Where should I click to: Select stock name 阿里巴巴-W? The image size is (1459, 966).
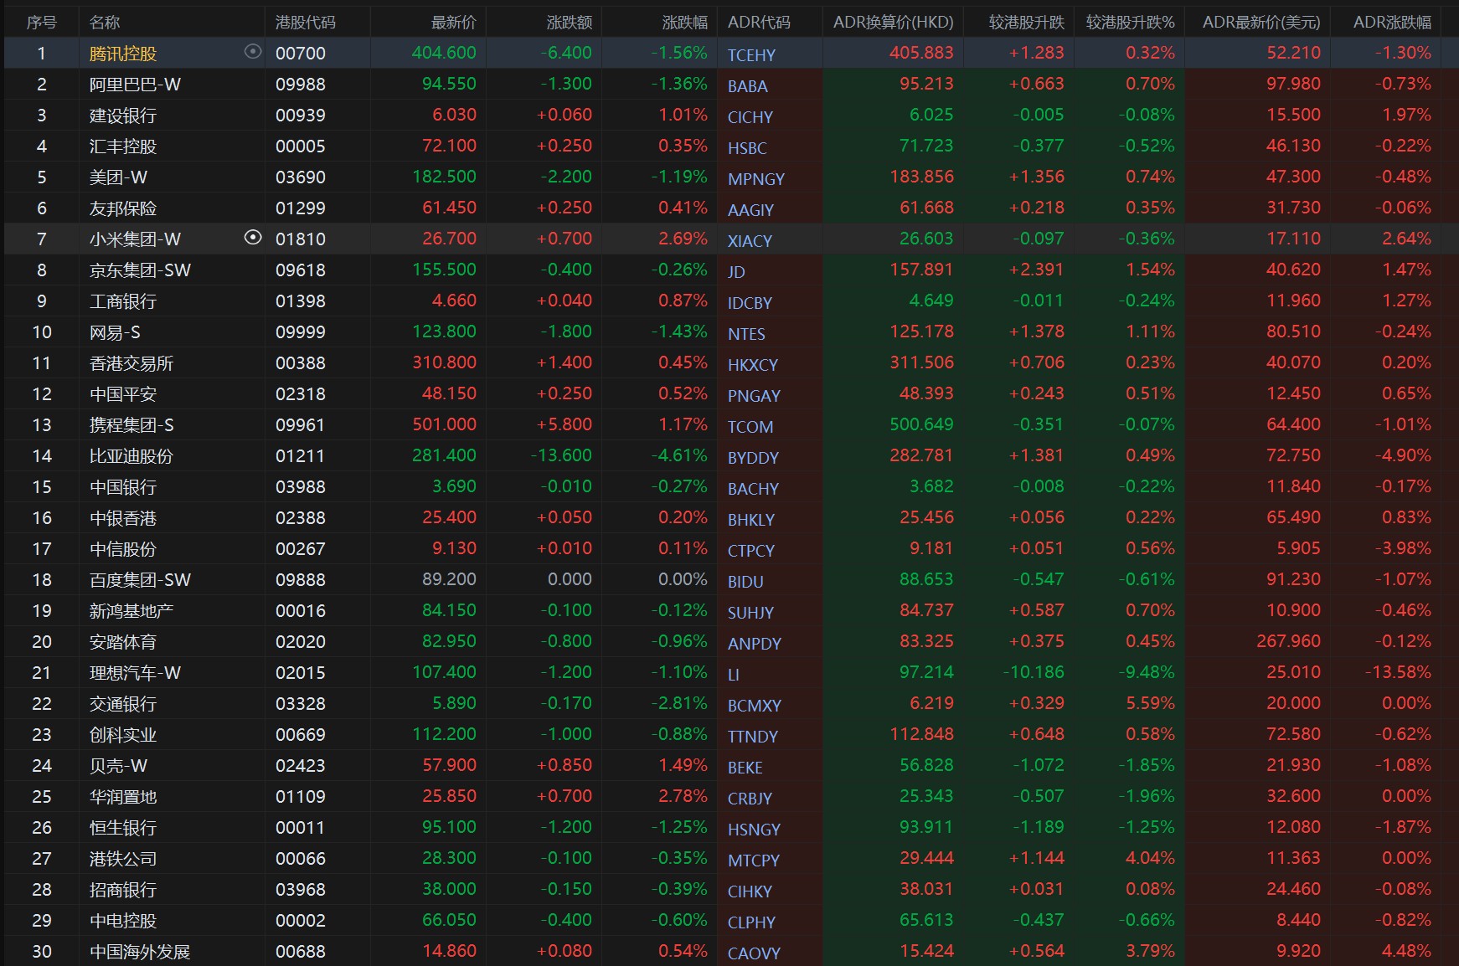point(135,85)
